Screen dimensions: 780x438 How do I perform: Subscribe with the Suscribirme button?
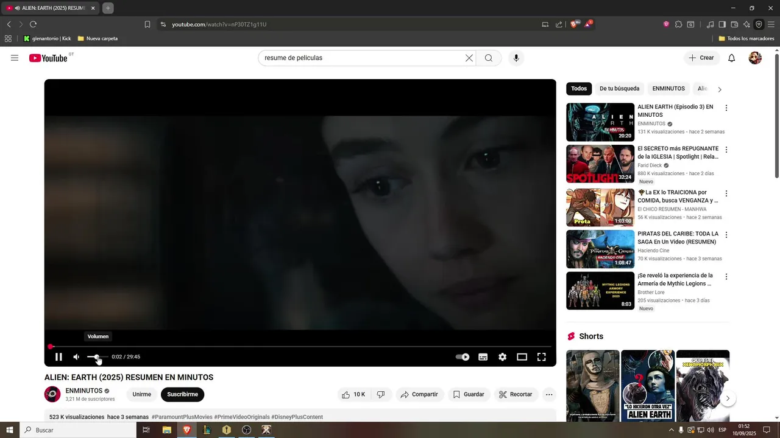click(x=183, y=394)
